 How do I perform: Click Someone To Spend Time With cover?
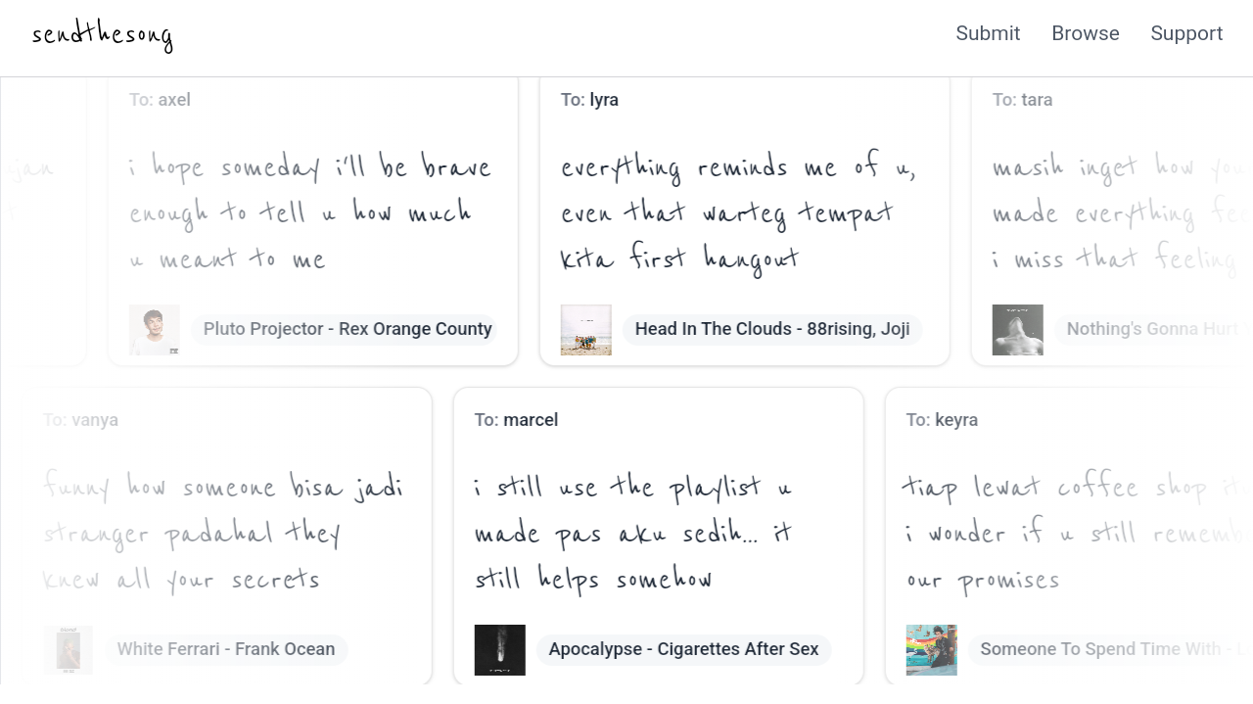tap(932, 650)
